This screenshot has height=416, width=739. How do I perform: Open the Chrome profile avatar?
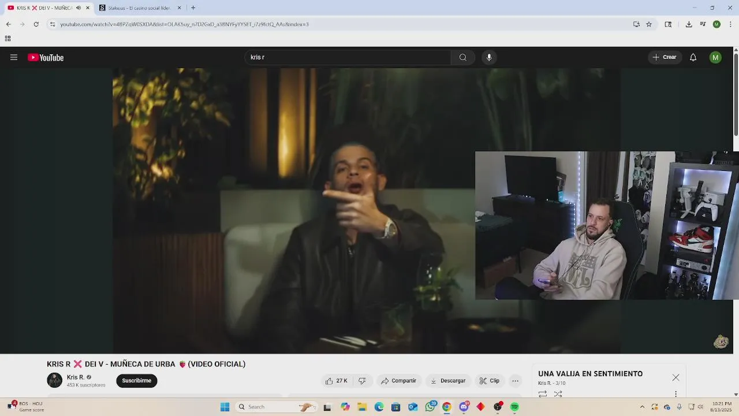(716, 24)
